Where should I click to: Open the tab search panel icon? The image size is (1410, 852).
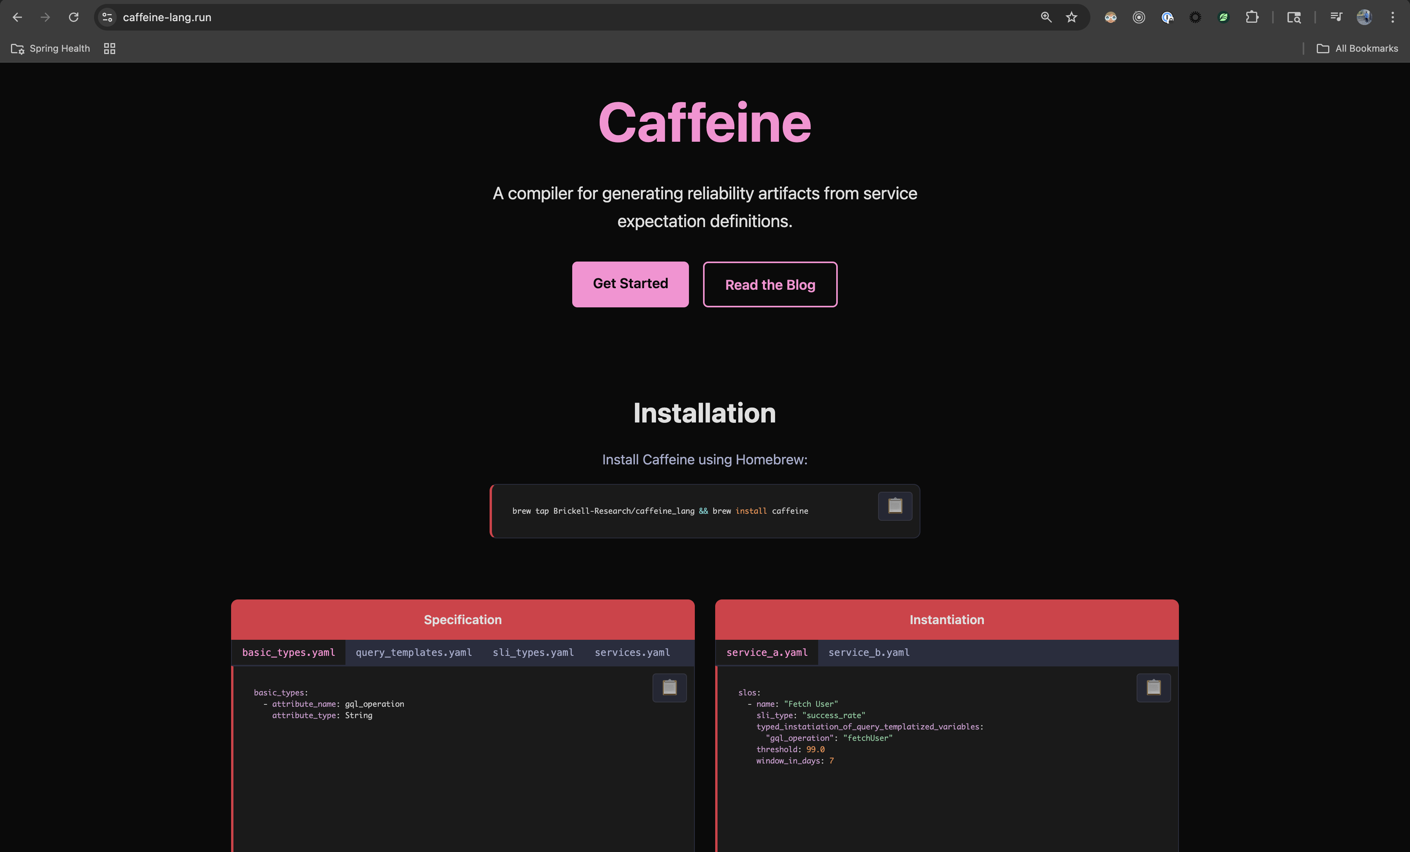tap(1293, 18)
